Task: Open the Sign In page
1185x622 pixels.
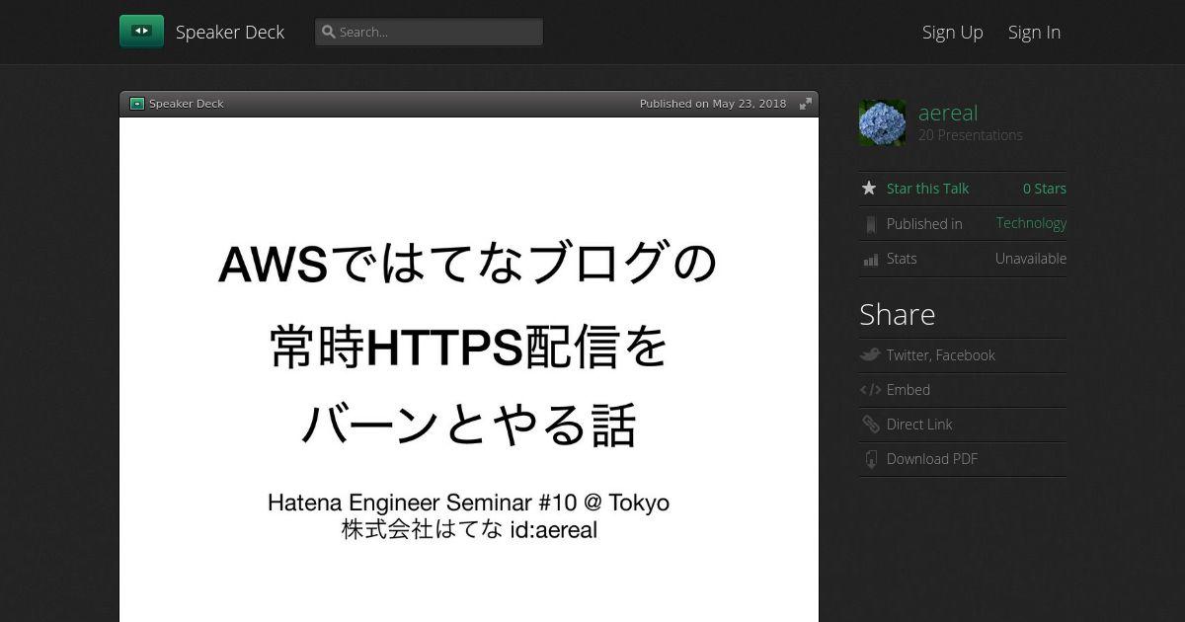Action: [1034, 32]
